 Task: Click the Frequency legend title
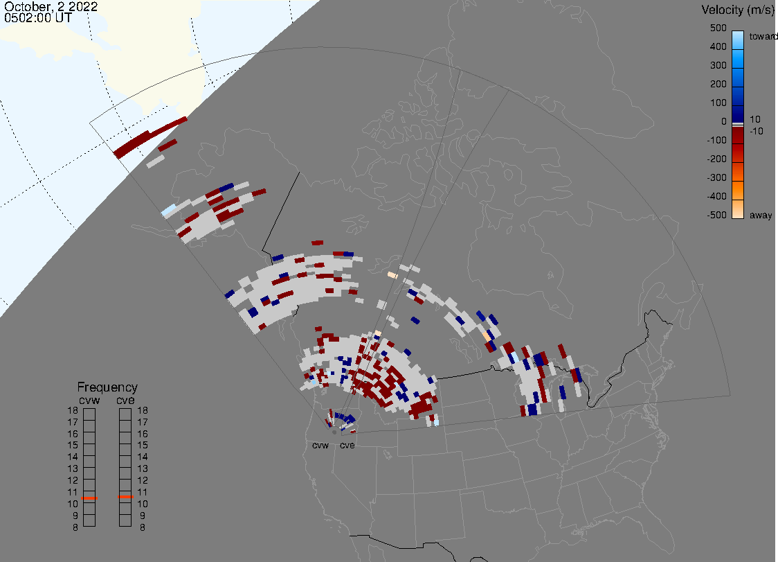coord(107,387)
